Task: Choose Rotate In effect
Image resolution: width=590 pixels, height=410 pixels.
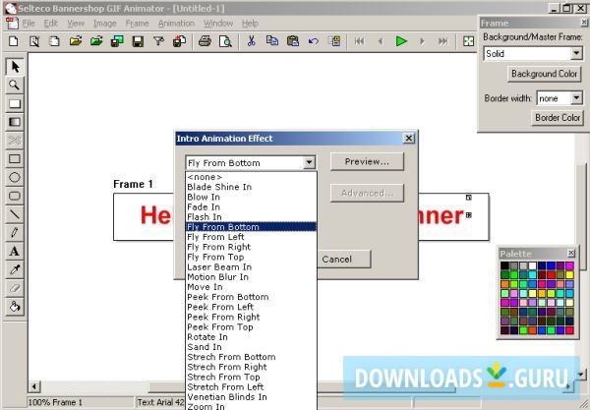Action: point(251,337)
